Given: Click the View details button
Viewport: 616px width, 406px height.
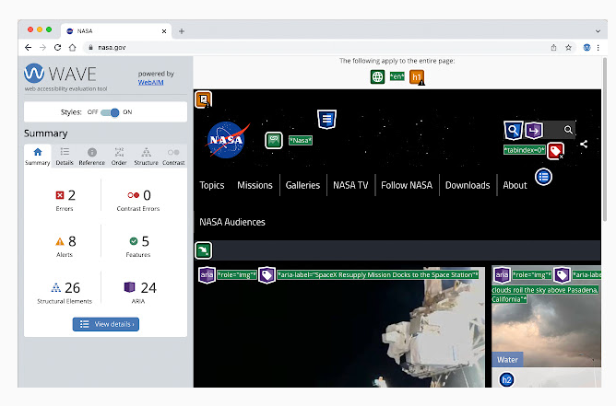Looking at the screenshot, I should click(106, 324).
